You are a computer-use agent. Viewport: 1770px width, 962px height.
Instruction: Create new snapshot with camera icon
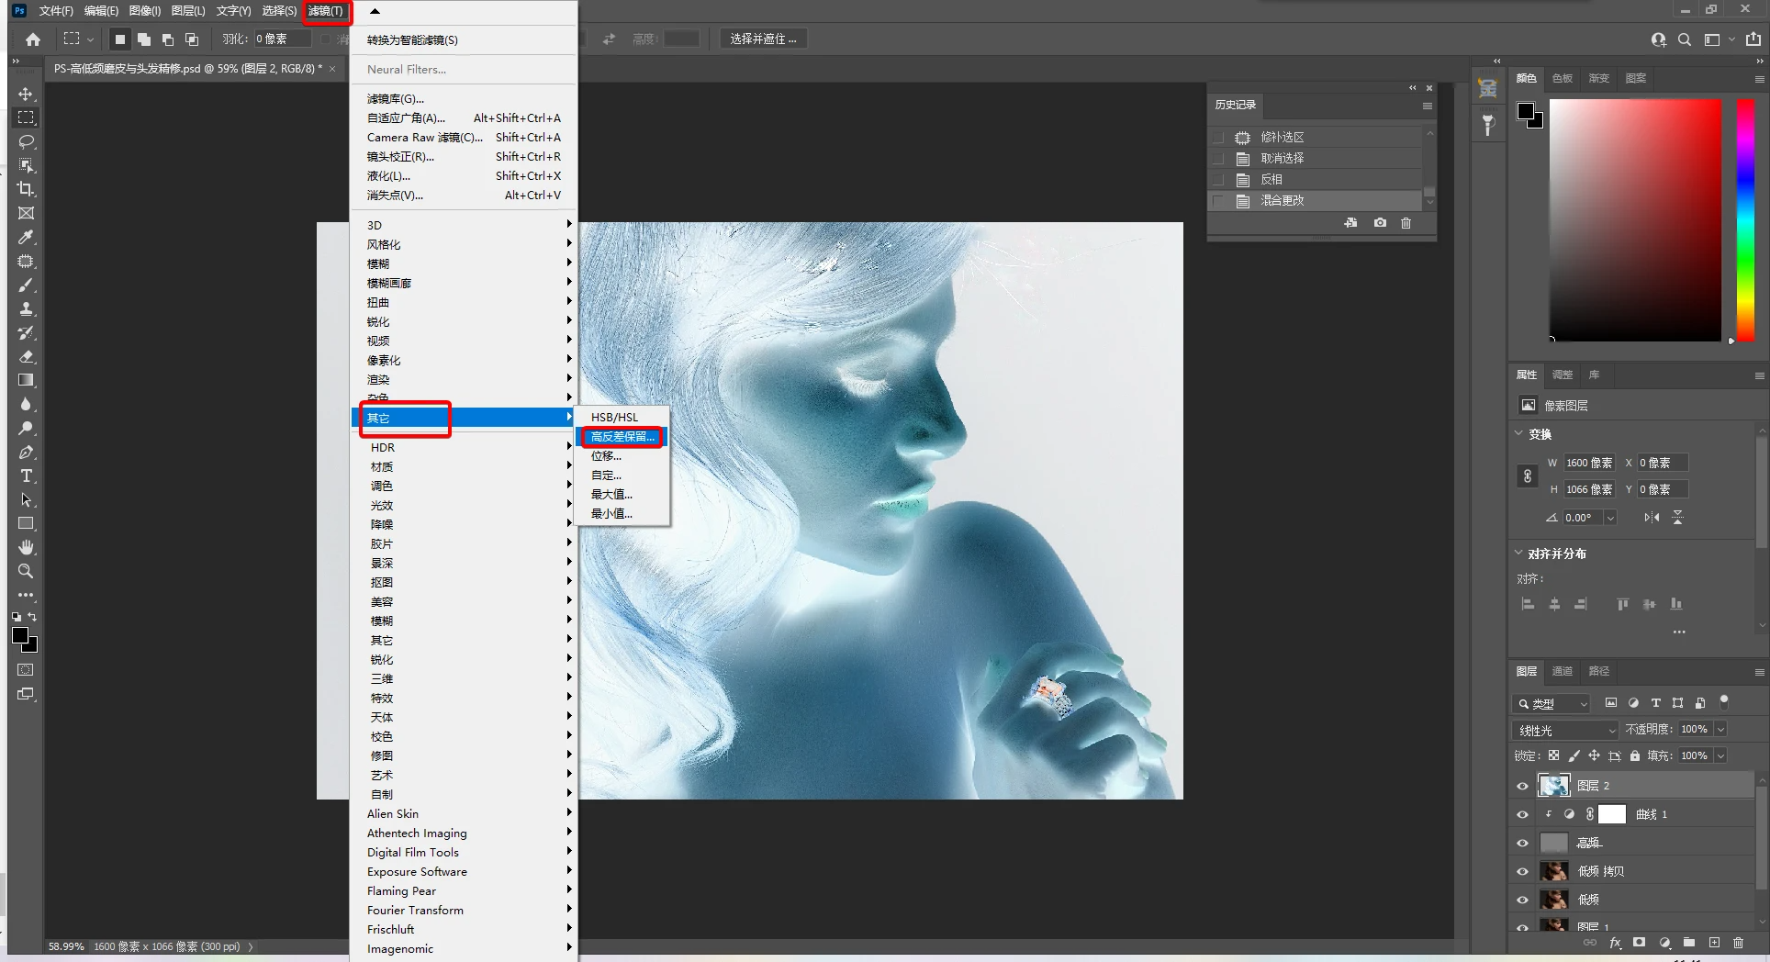coord(1380,223)
